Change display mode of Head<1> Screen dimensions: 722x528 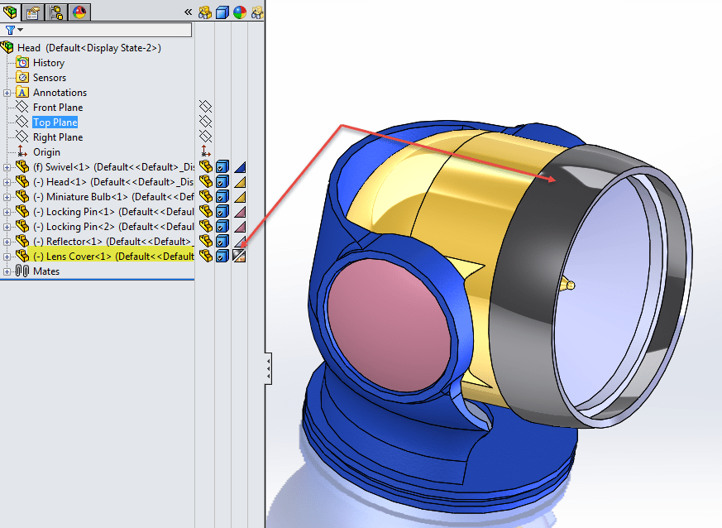[222, 181]
